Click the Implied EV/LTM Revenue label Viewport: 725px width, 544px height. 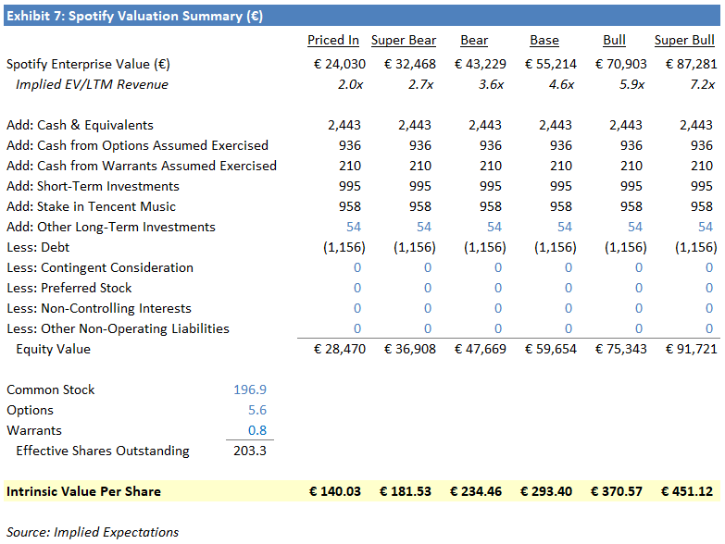point(92,84)
